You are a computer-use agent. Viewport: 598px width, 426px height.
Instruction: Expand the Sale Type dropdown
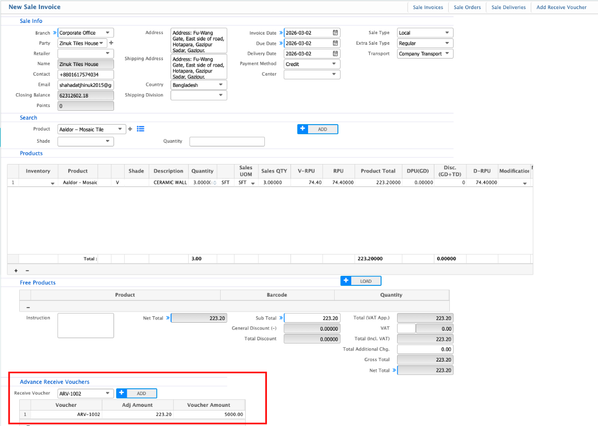447,33
